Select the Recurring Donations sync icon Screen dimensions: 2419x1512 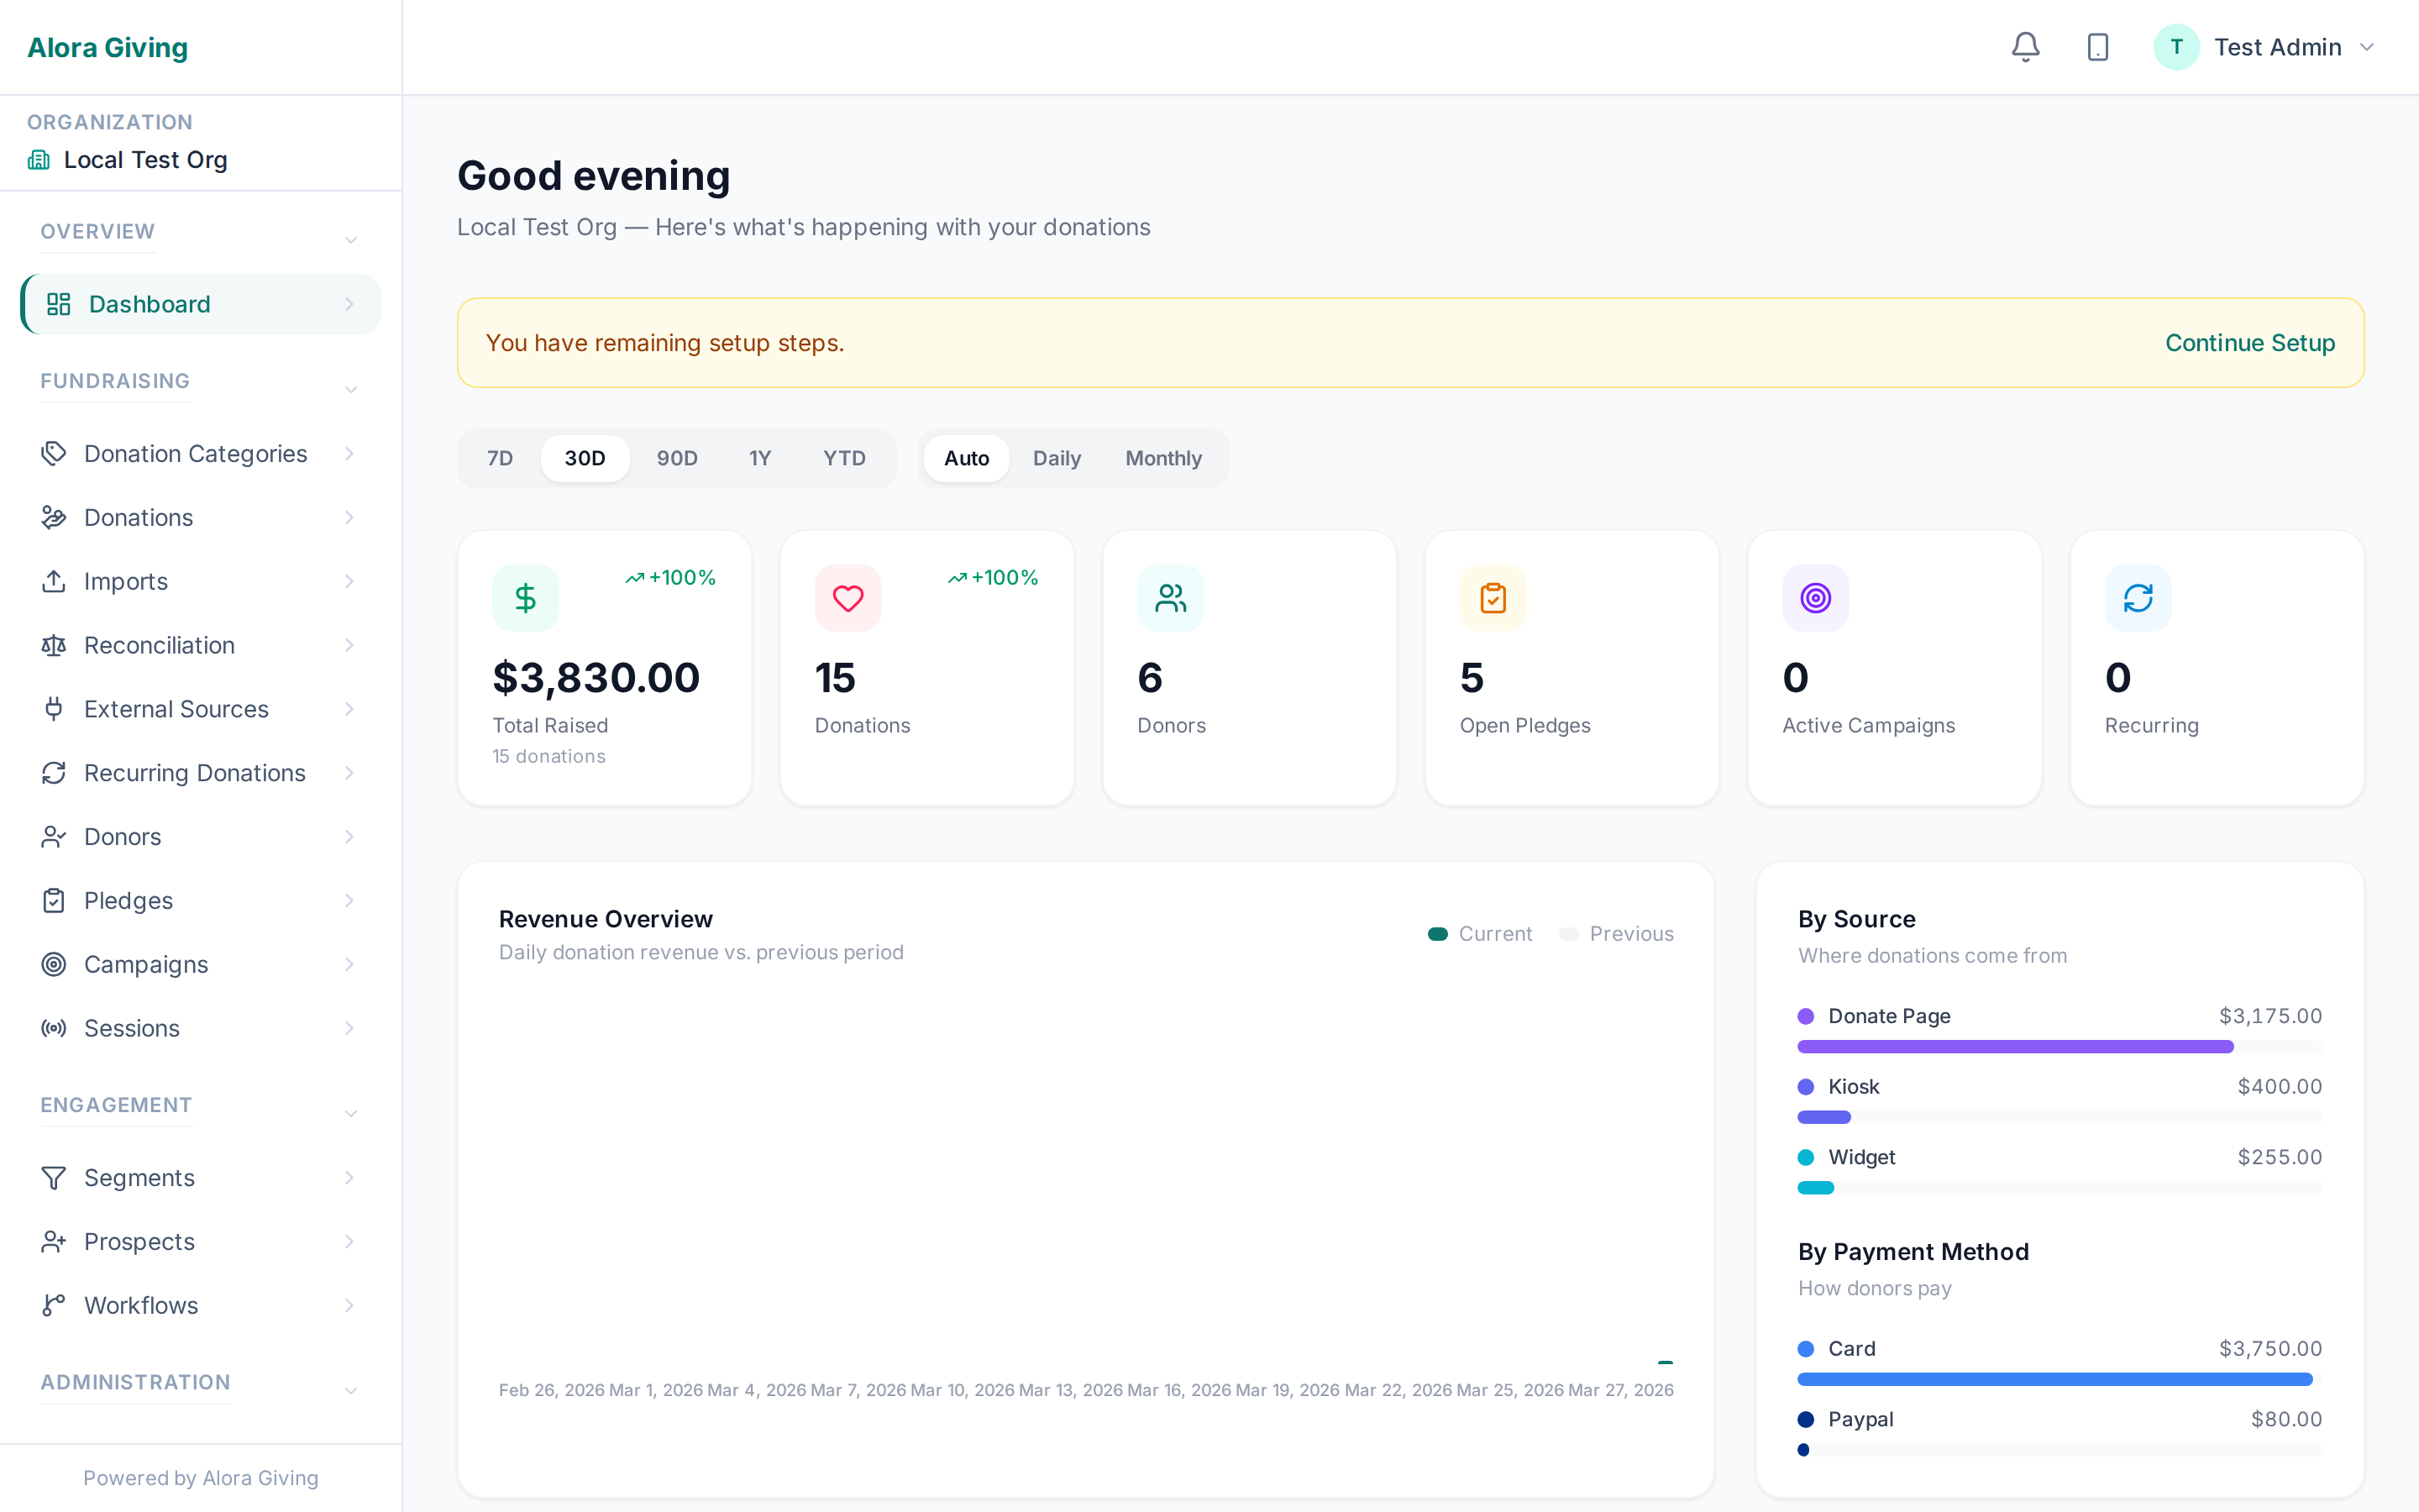click(55, 773)
